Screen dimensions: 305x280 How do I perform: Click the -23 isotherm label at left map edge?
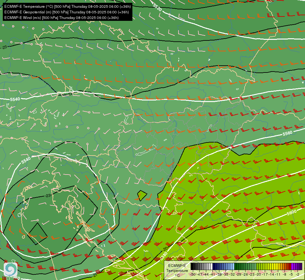coord(4,47)
